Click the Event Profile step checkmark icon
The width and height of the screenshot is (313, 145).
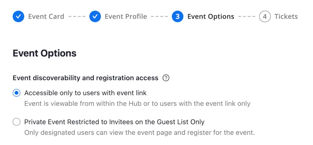[x=95, y=17]
